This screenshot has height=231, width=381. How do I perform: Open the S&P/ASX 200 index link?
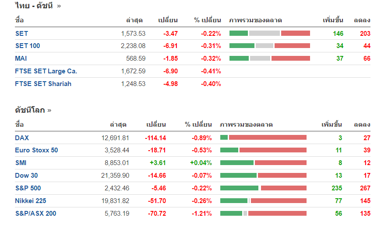coord(35,214)
